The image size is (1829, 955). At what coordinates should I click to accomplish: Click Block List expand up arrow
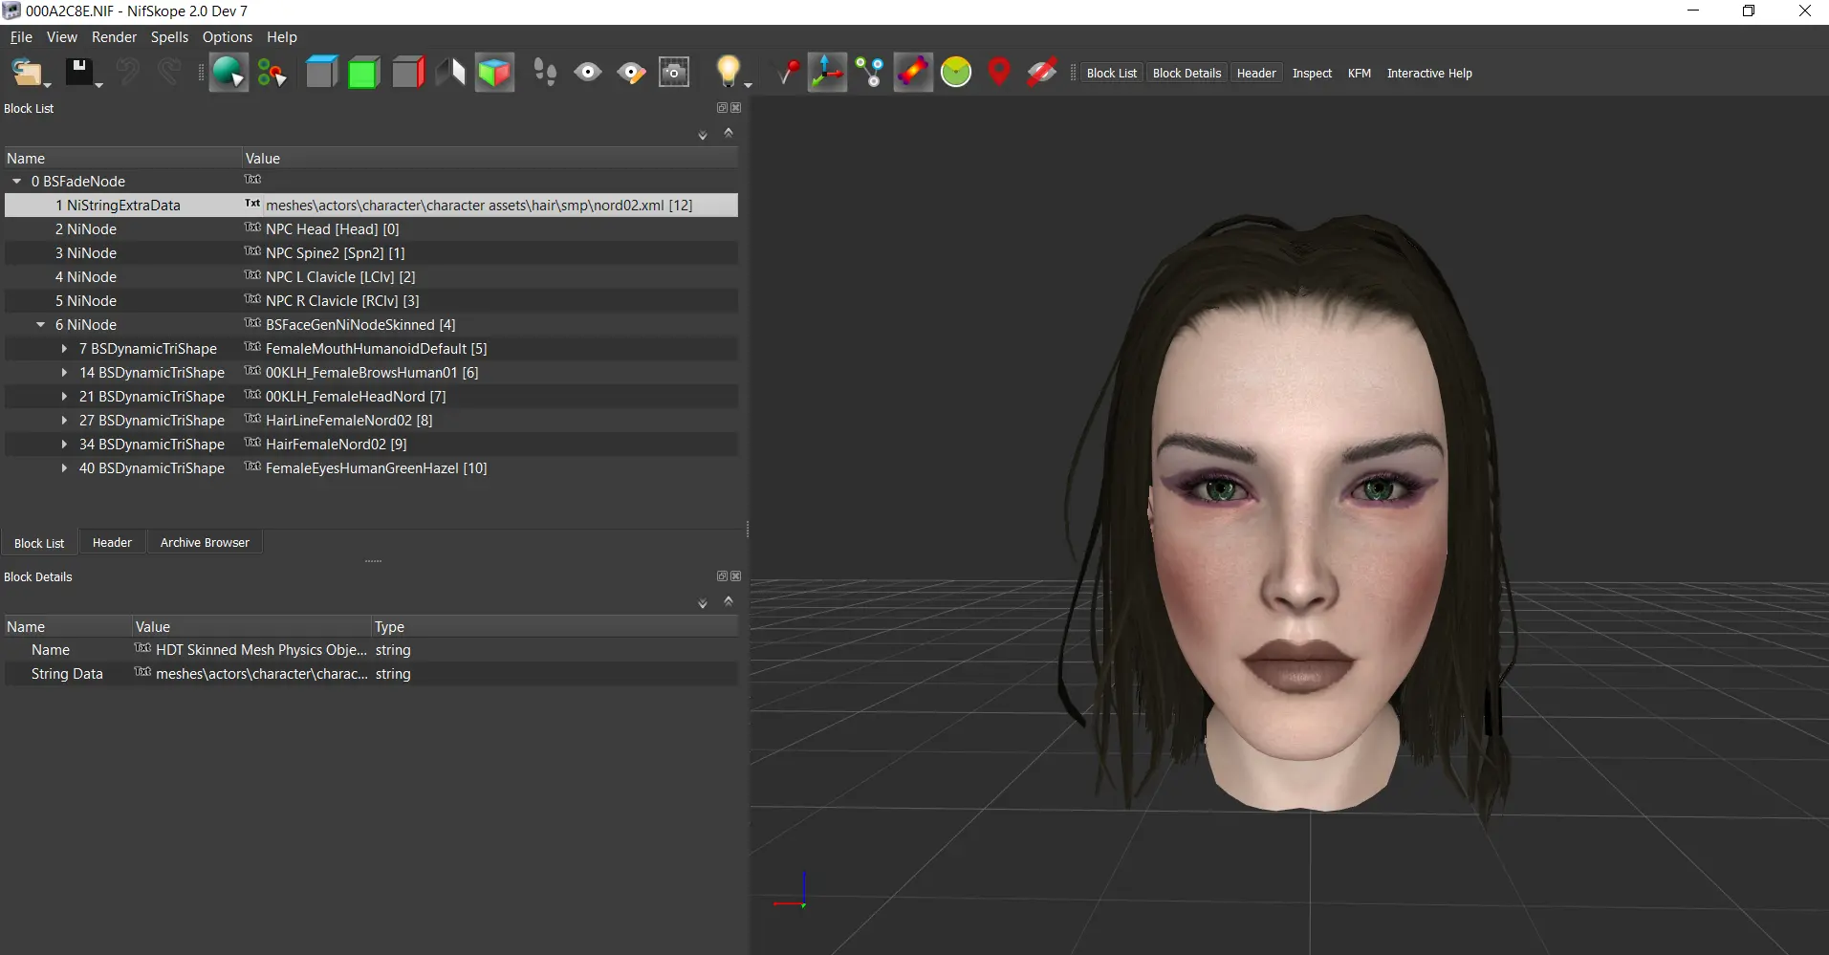(729, 133)
